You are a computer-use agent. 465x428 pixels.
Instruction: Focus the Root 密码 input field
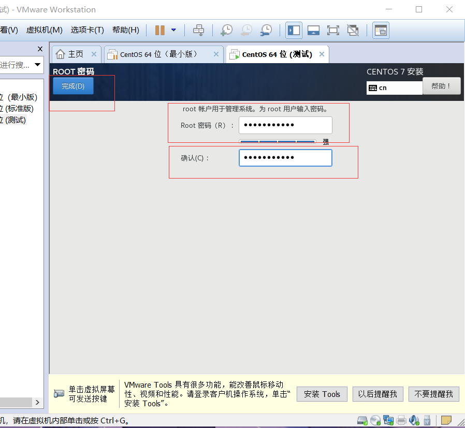pos(285,125)
